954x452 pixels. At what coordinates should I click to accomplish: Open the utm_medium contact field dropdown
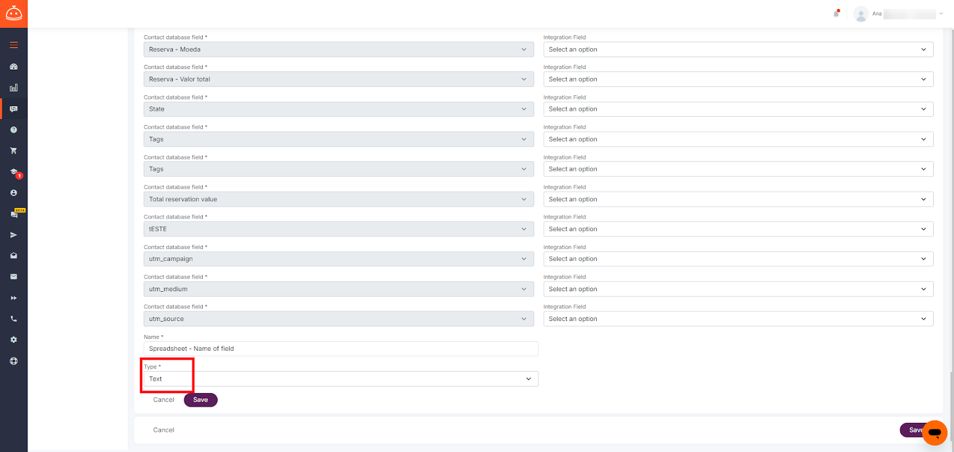tap(339, 289)
